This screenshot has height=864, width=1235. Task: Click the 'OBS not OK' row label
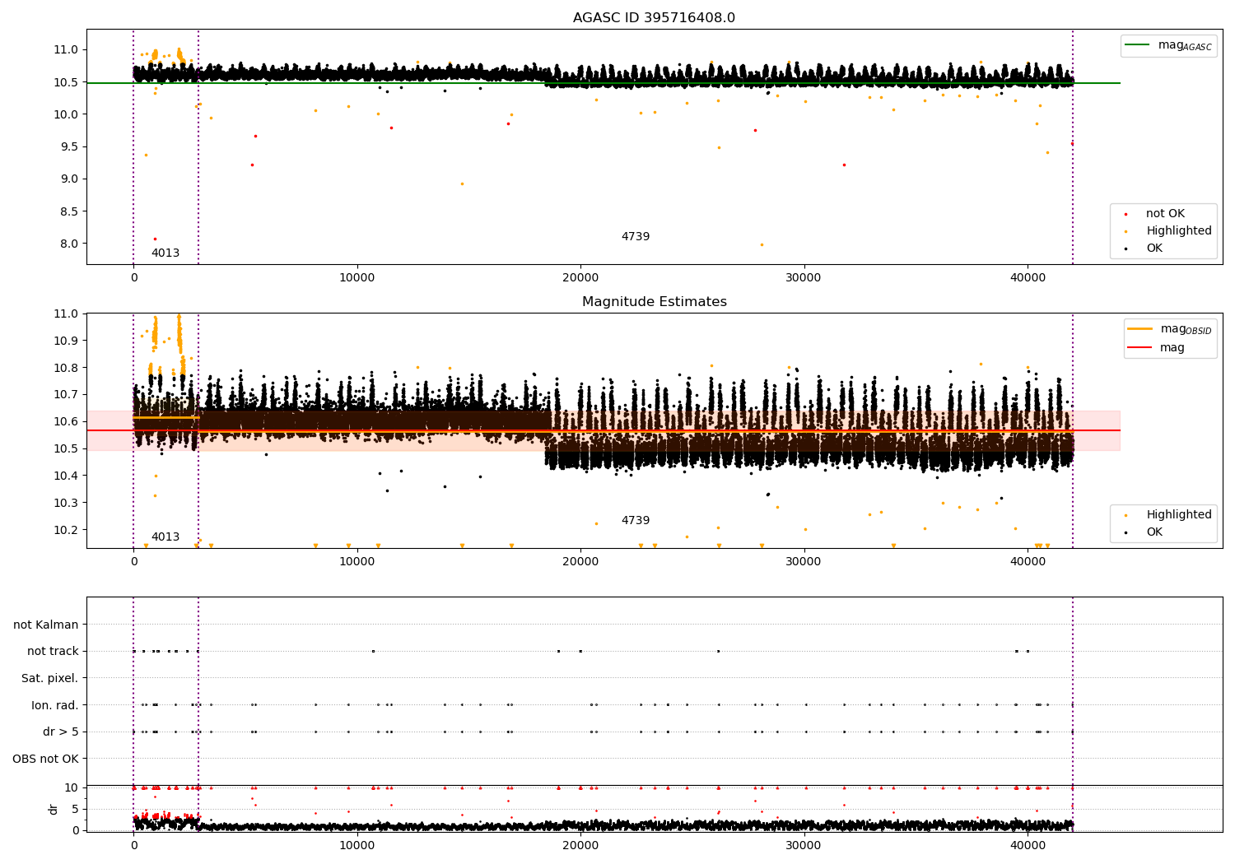point(45,759)
